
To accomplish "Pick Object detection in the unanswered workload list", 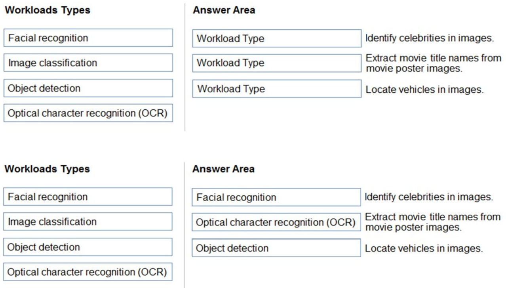I will pyautogui.click(x=88, y=88).
